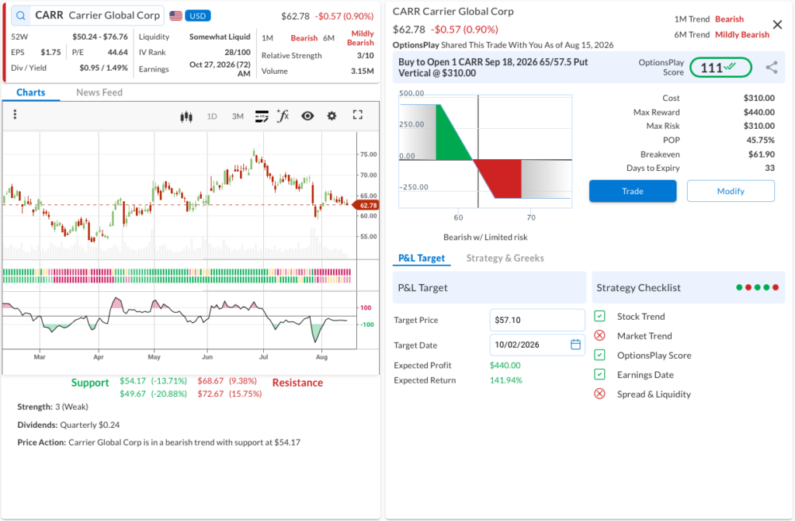The width and height of the screenshot is (795, 521).
Task: Open the Strategy & Greeks tab
Action: (505, 259)
